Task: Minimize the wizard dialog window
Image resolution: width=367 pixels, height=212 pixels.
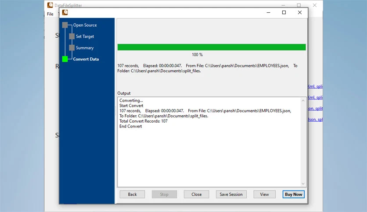Action: click(x=269, y=12)
